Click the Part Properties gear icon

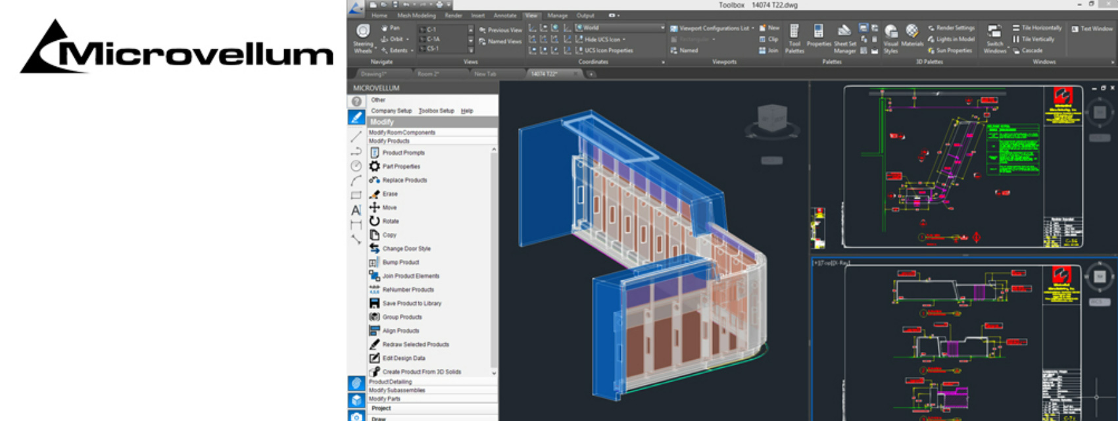[374, 166]
